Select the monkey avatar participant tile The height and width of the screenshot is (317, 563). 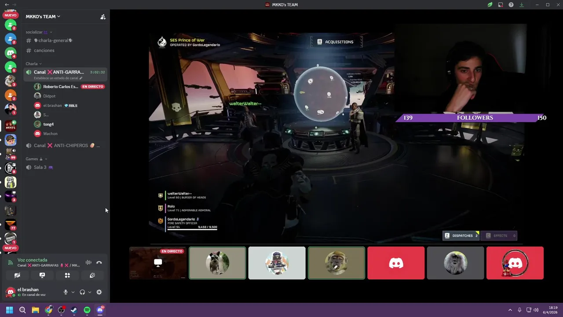(336, 263)
